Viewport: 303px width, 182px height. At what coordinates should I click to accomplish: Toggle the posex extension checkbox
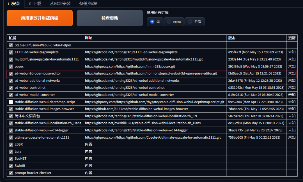(x=11, y=67)
